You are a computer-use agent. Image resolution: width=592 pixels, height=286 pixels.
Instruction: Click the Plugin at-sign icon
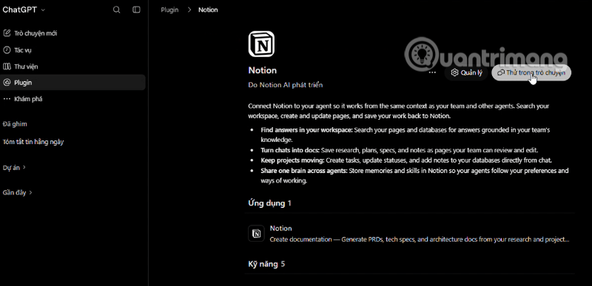(x=7, y=83)
